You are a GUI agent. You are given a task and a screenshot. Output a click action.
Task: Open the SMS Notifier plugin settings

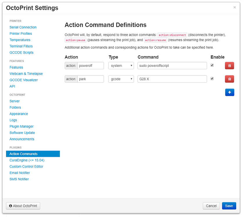pyautogui.click(x=19, y=179)
